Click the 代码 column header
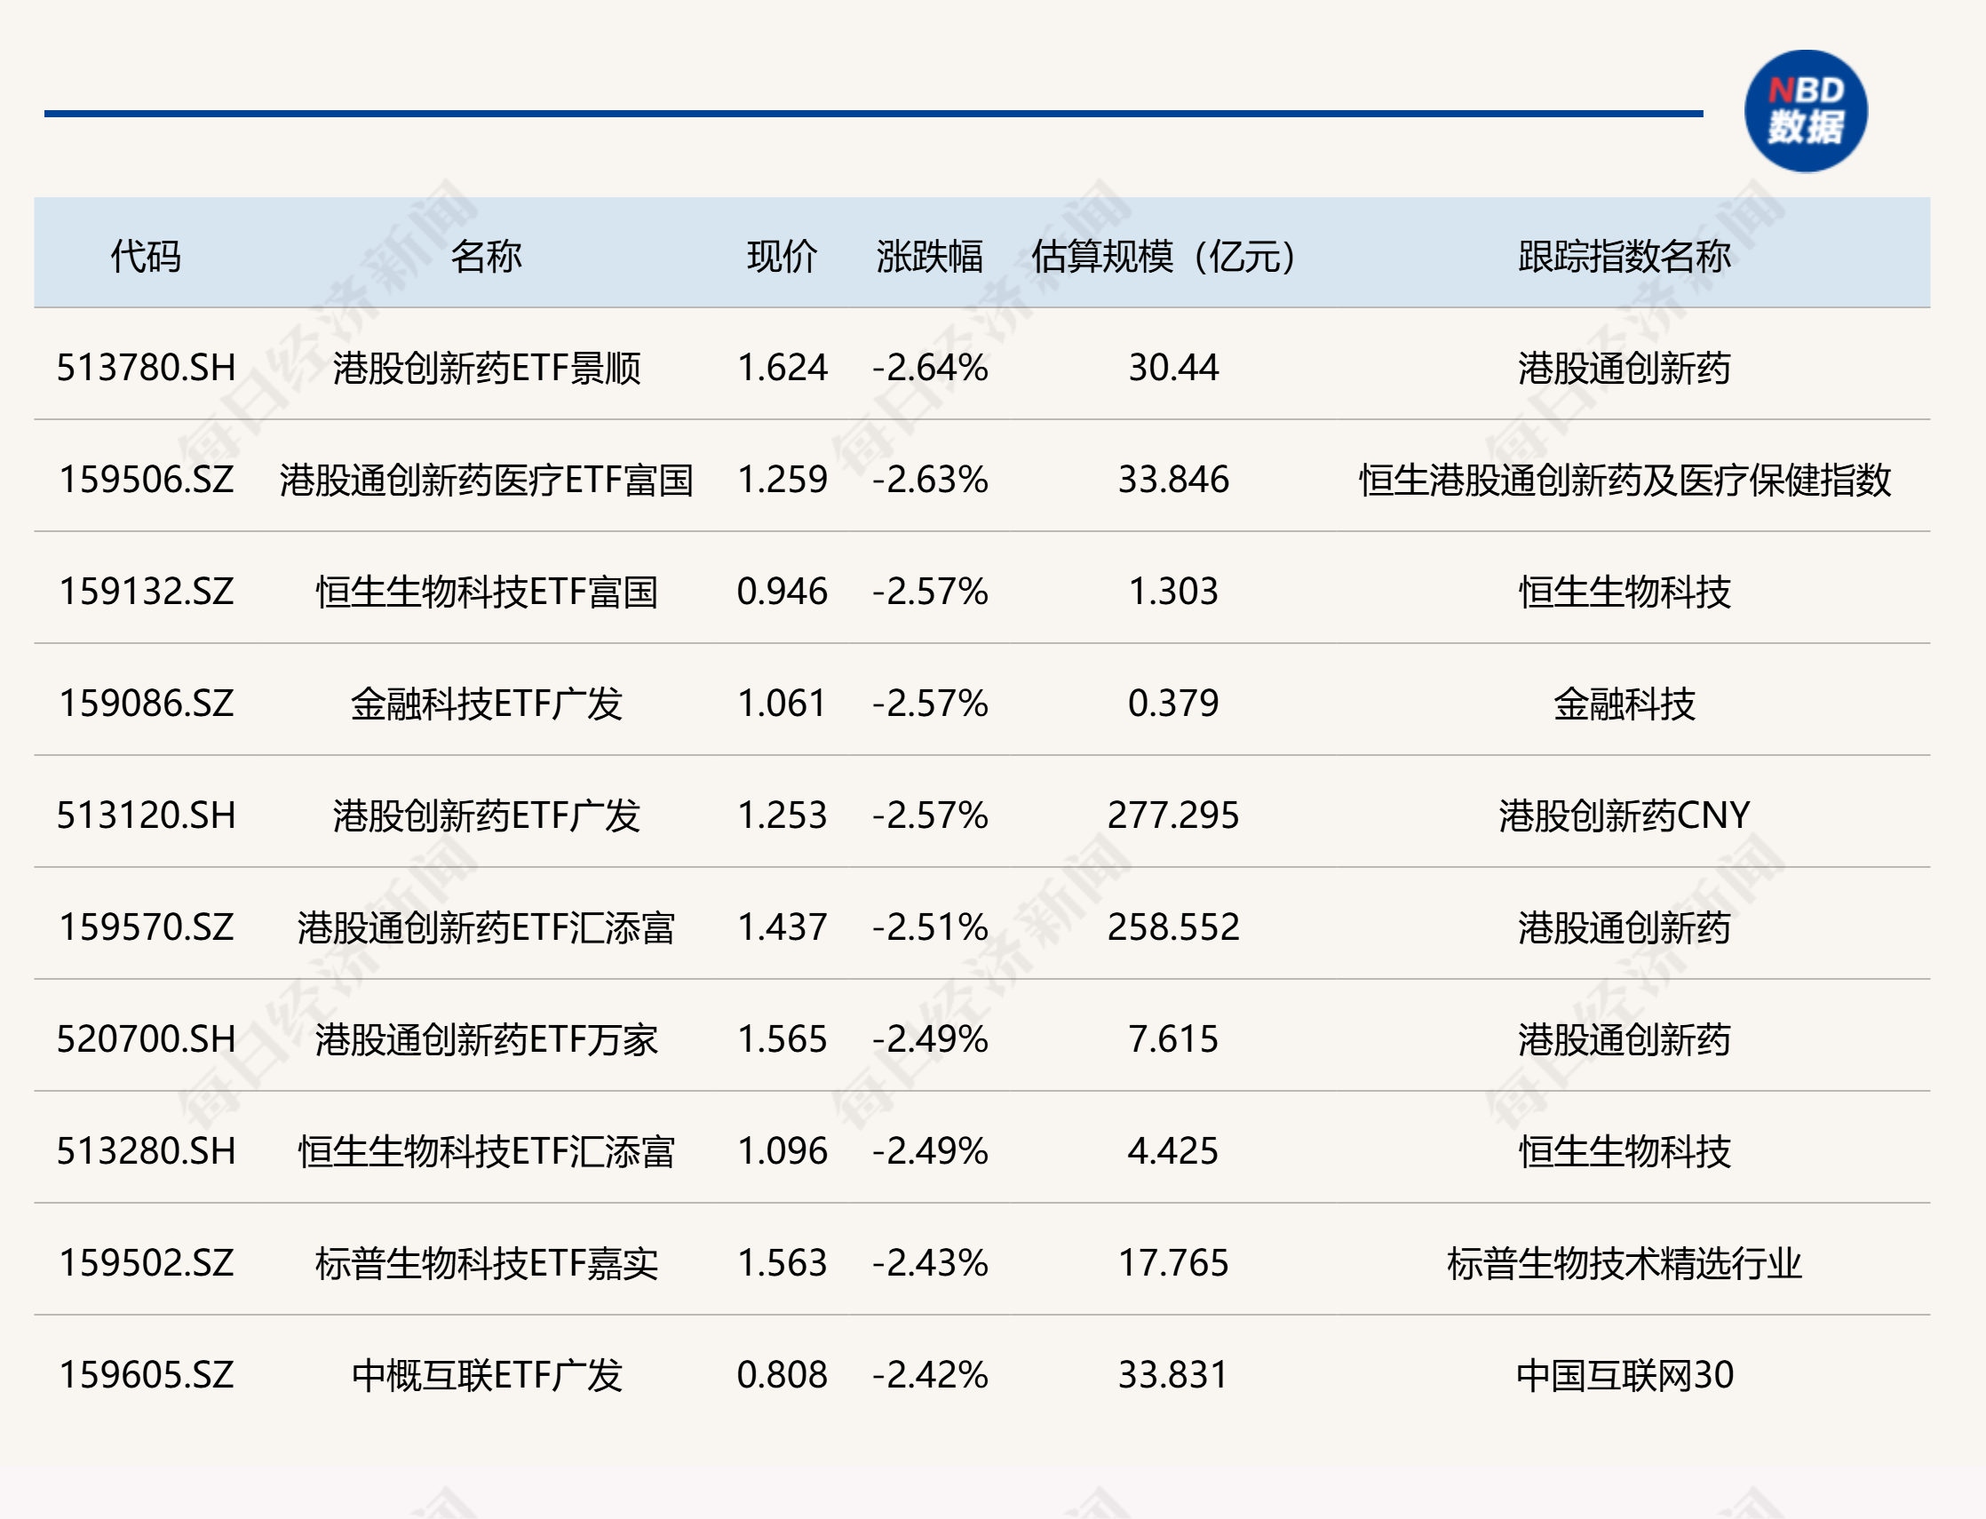The height and width of the screenshot is (1519, 1986). (x=146, y=257)
